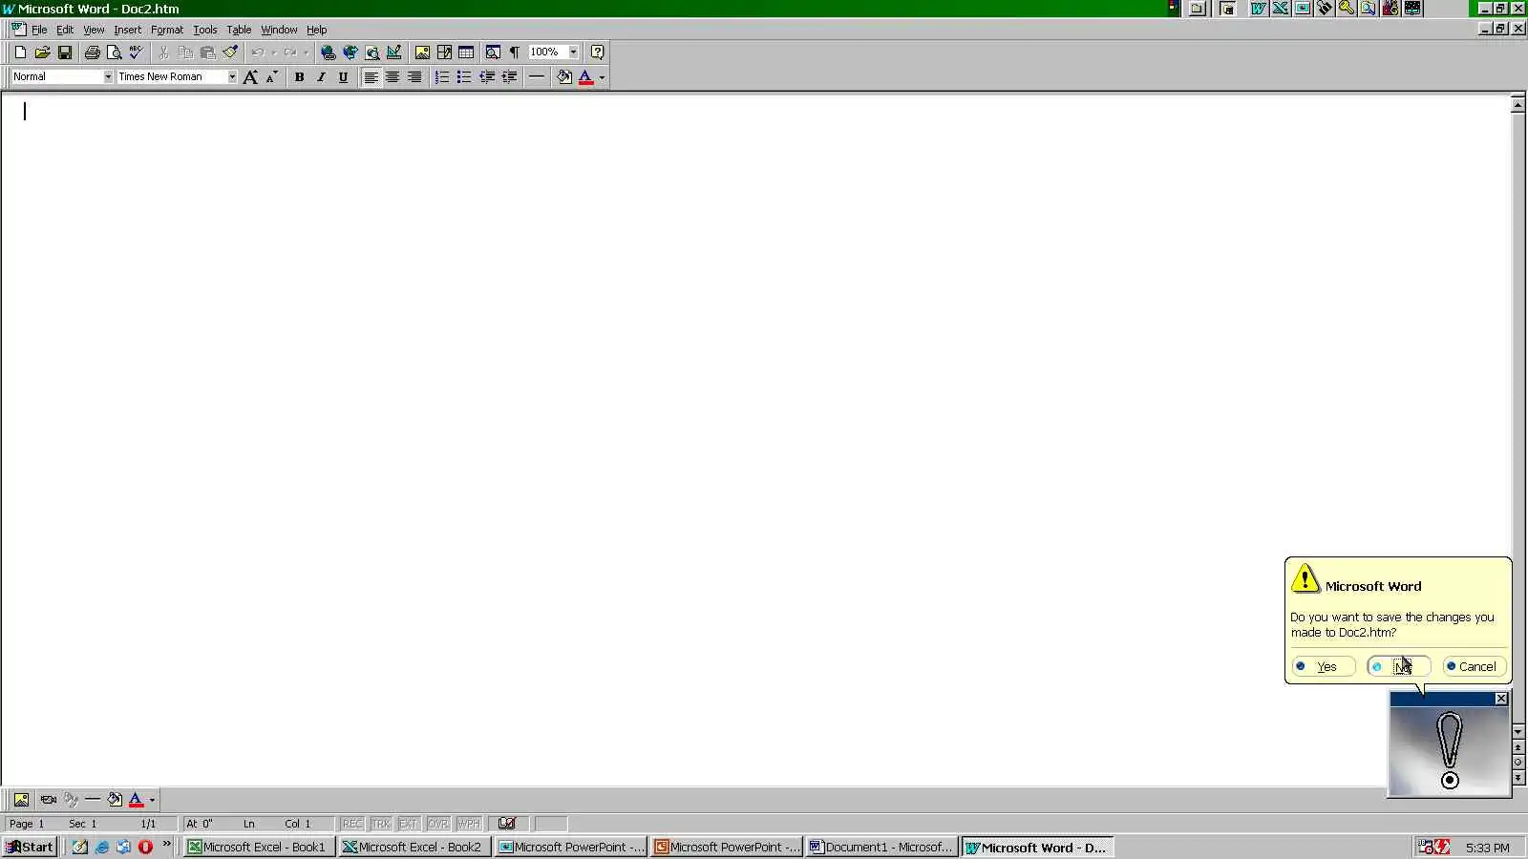Viewport: 1528px width, 859px height.
Task: Open the Tools menu
Action: pyautogui.click(x=205, y=30)
